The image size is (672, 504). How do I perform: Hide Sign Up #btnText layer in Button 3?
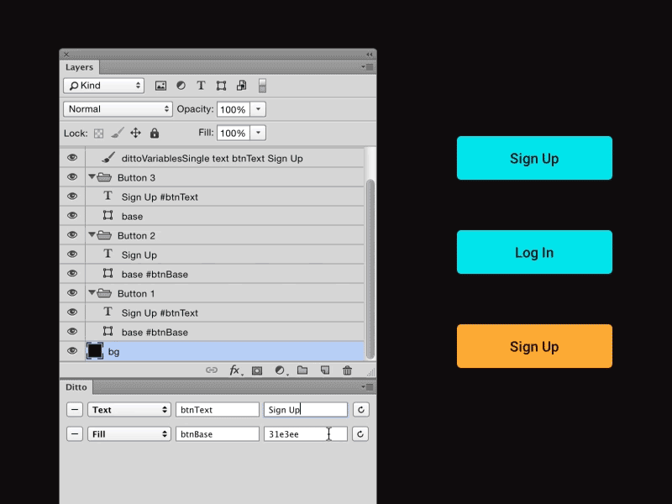[x=72, y=197]
